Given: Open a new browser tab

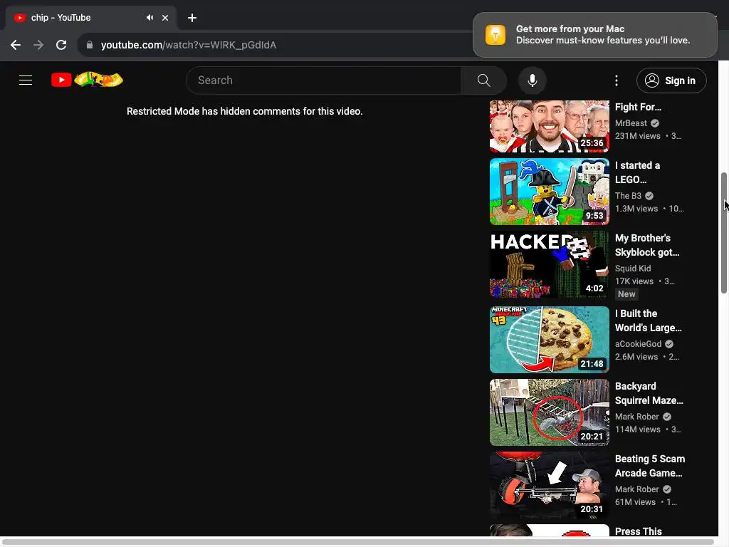Looking at the screenshot, I should [192, 18].
